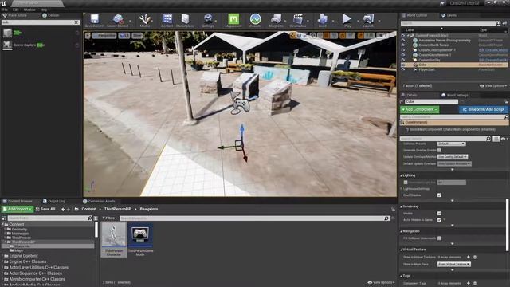Switch to the World Settings tab
This screenshot has height=287, width=510.
tap(455, 96)
